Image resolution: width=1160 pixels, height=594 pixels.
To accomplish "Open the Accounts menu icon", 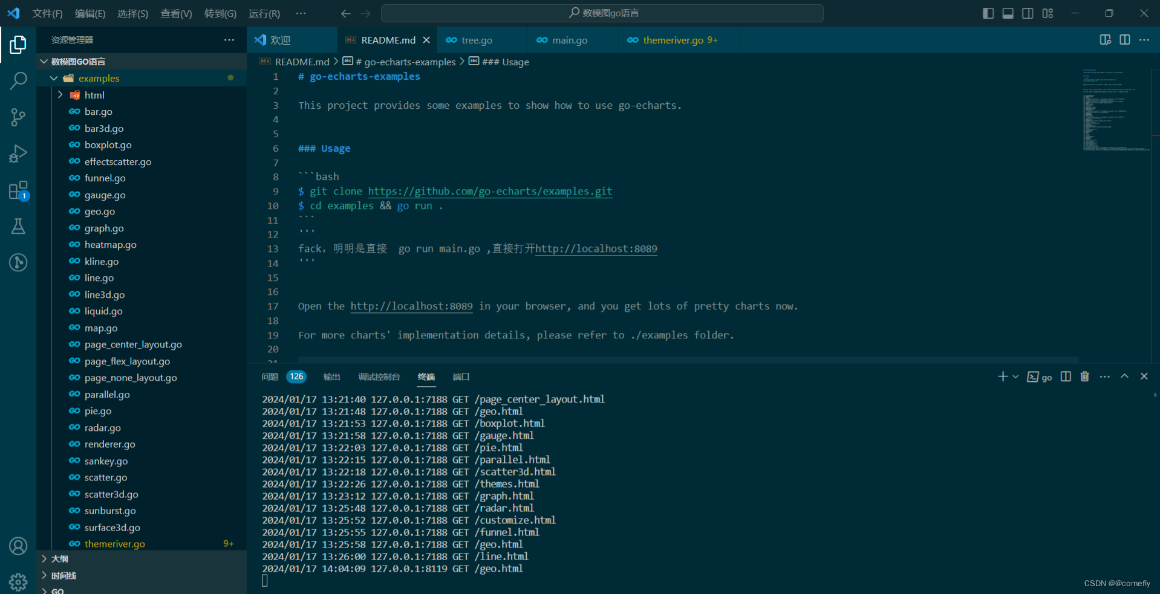I will 18,546.
